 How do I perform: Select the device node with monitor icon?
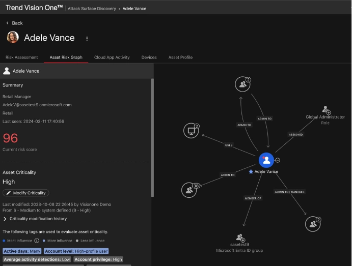pos(191,131)
